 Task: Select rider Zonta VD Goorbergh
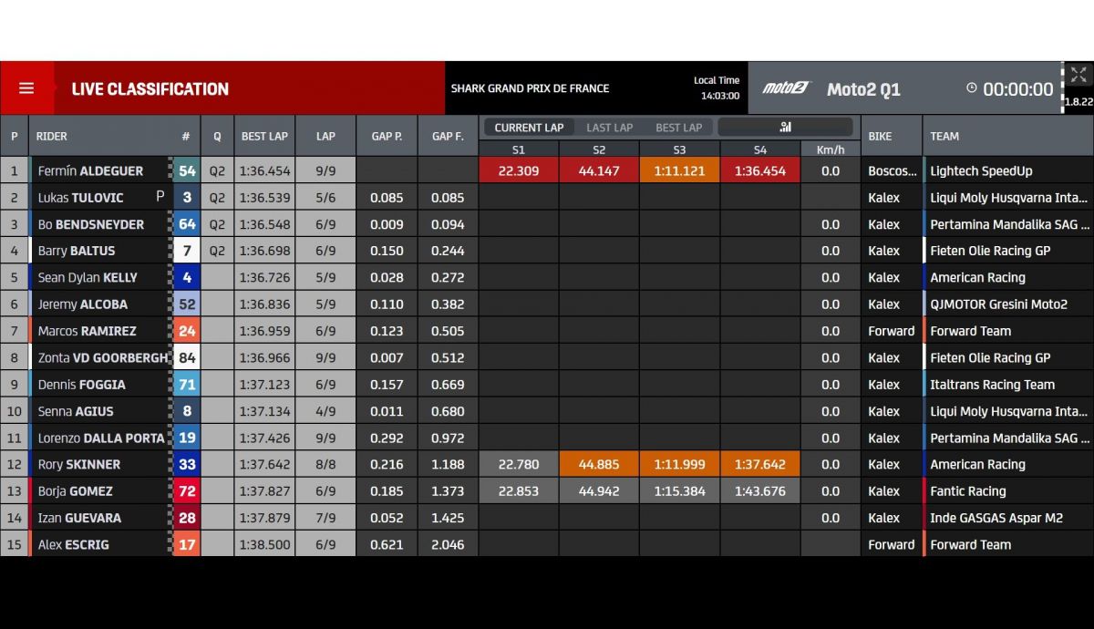click(x=103, y=357)
